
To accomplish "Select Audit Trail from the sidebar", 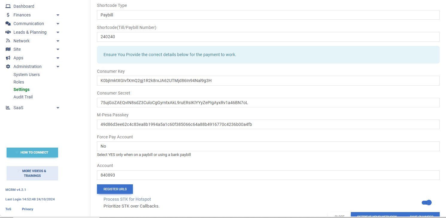I will 23,97.
